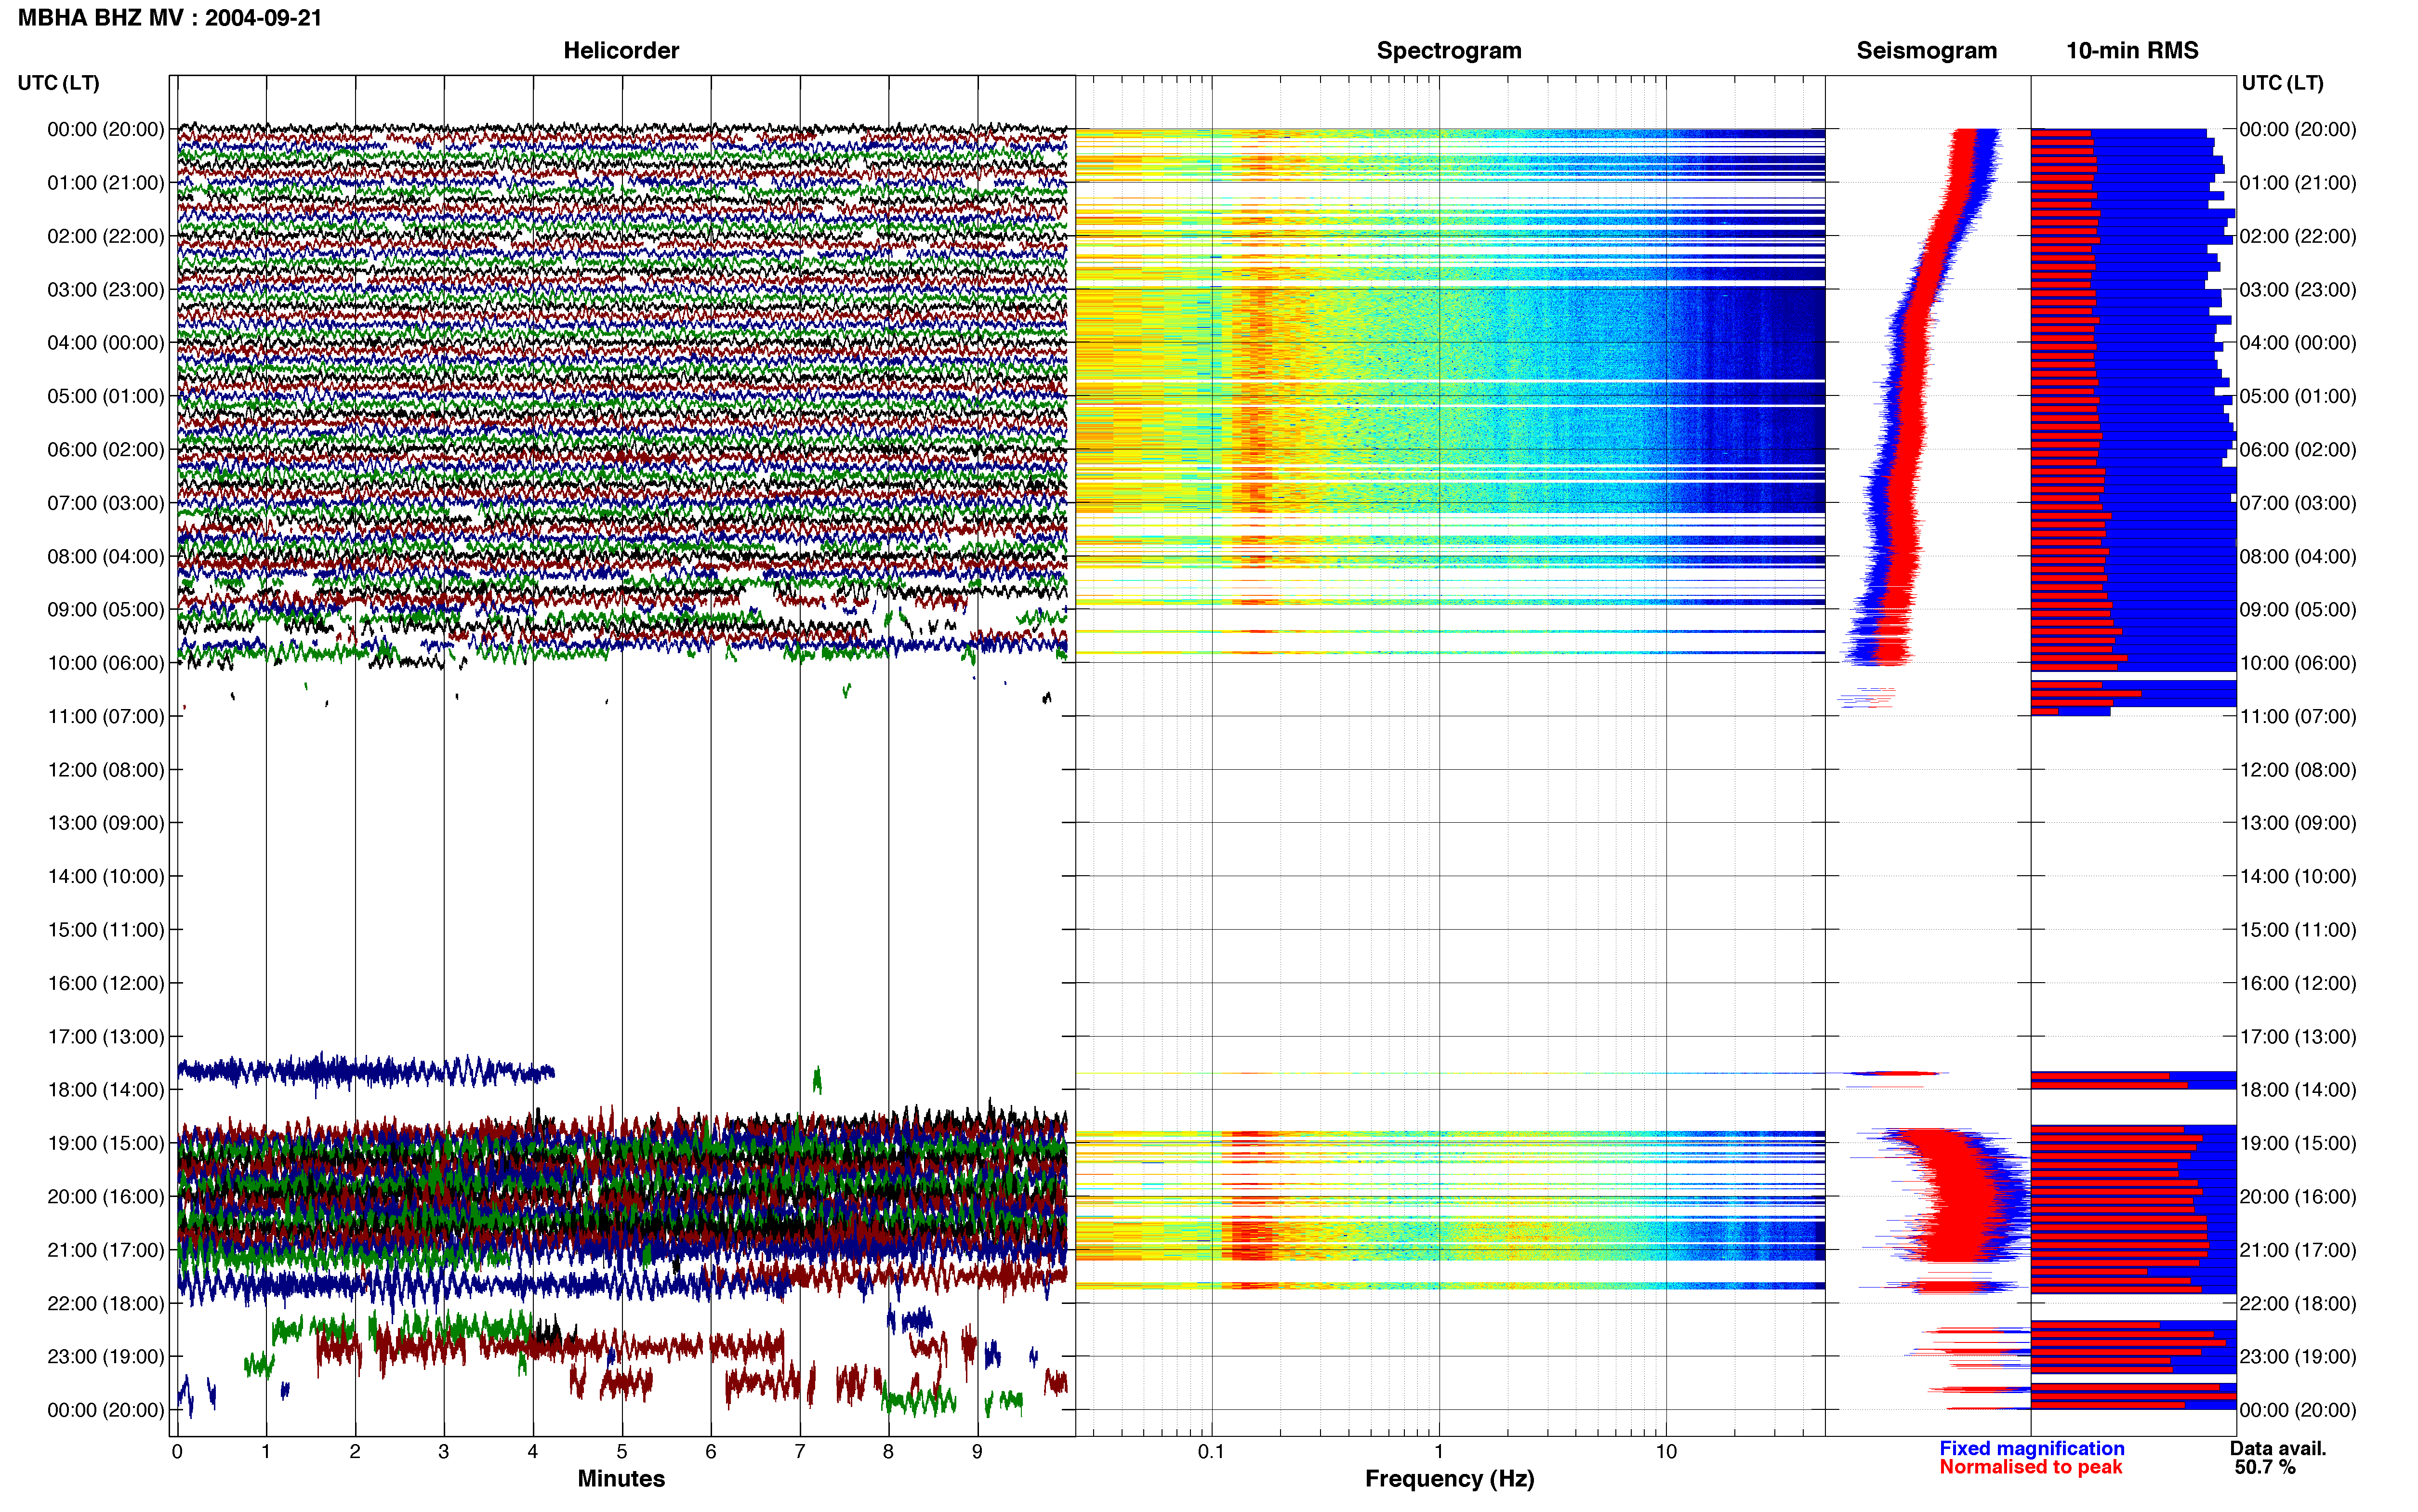The height and width of the screenshot is (1512, 2418).
Task: Click '03:00 (23:00)' on the Helicorder time axis
Action: click(x=106, y=290)
